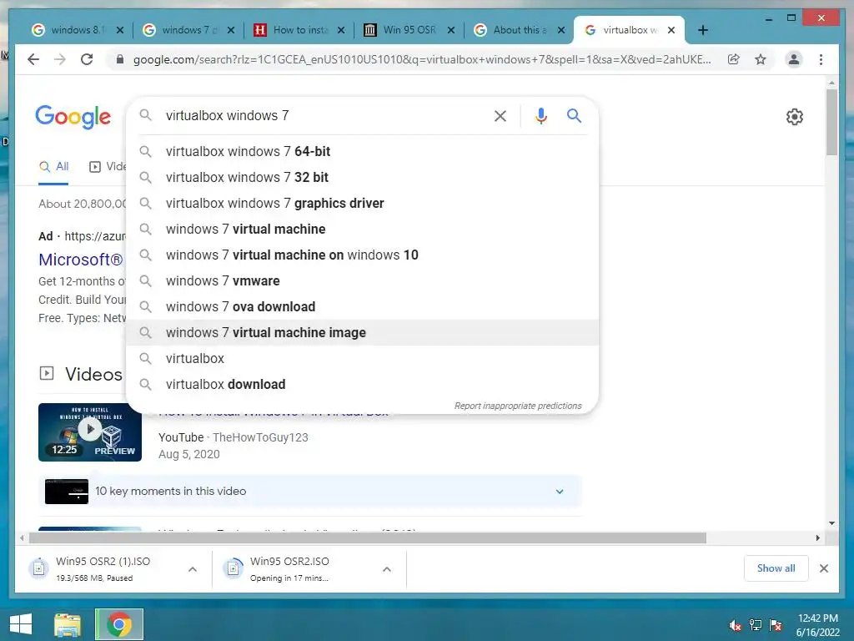This screenshot has width=854, height=641.
Task: Click the padlock site info icon
Action: [120, 59]
